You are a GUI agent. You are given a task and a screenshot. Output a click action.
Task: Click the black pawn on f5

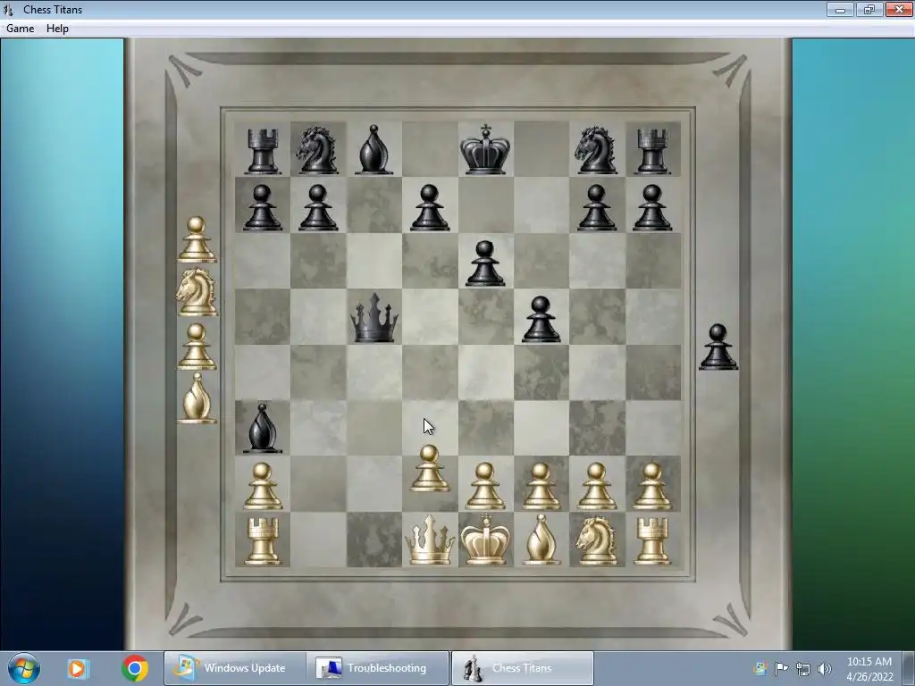tap(541, 319)
